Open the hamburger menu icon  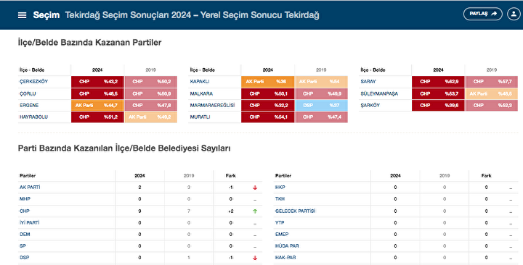click(22, 15)
